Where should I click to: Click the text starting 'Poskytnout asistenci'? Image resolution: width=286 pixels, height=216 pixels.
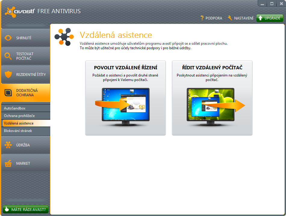(x=212, y=77)
